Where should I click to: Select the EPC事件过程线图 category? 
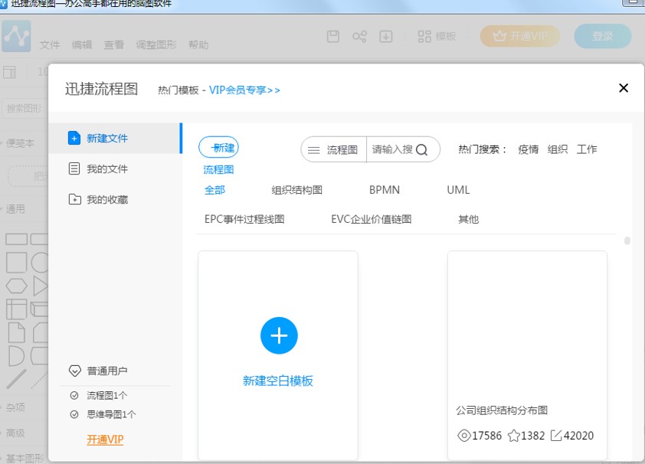[x=244, y=219]
